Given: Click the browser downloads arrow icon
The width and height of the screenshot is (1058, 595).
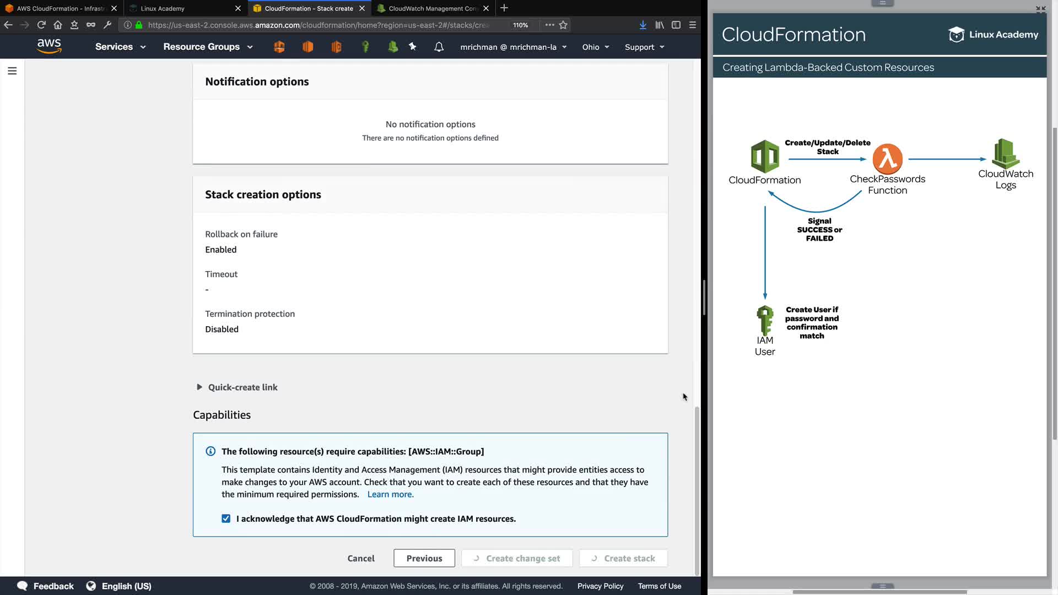Looking at the screenshot, I should click(643, 25).
